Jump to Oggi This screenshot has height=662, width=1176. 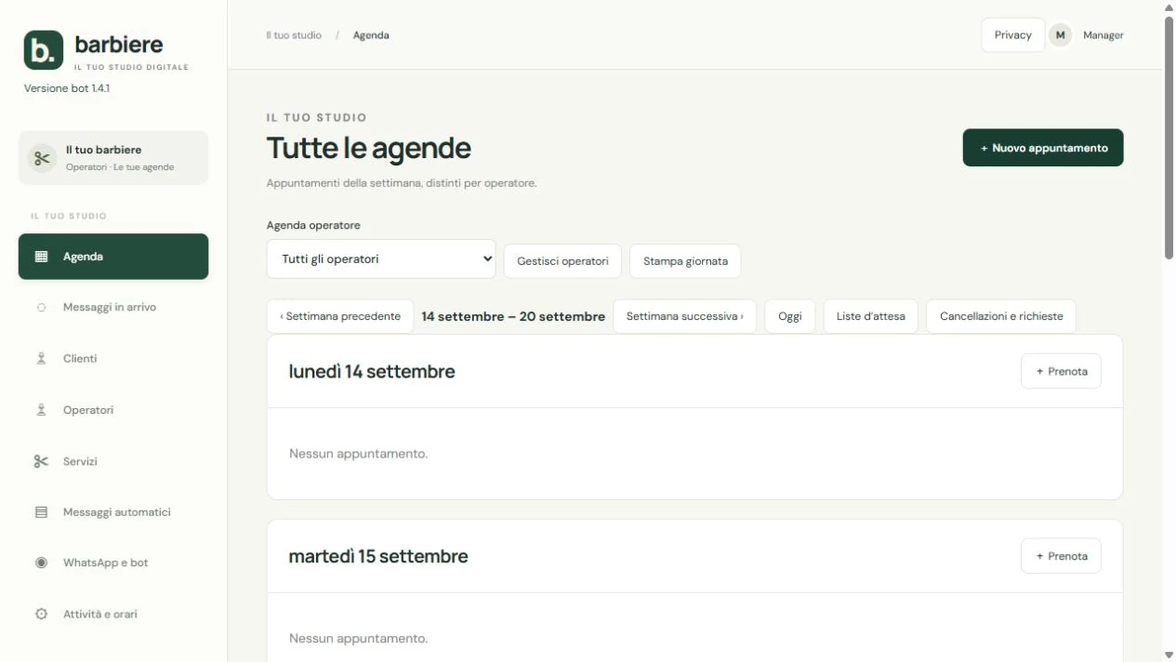click(x=790, y=316)
